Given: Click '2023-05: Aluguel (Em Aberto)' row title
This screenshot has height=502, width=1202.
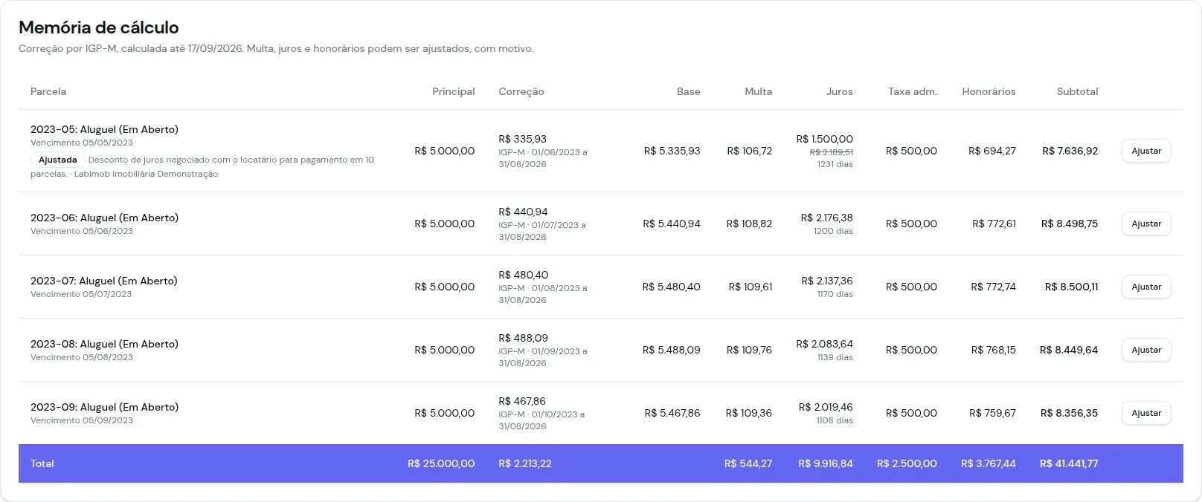Looking at the screenshot, I should click(x=104, y=129).
